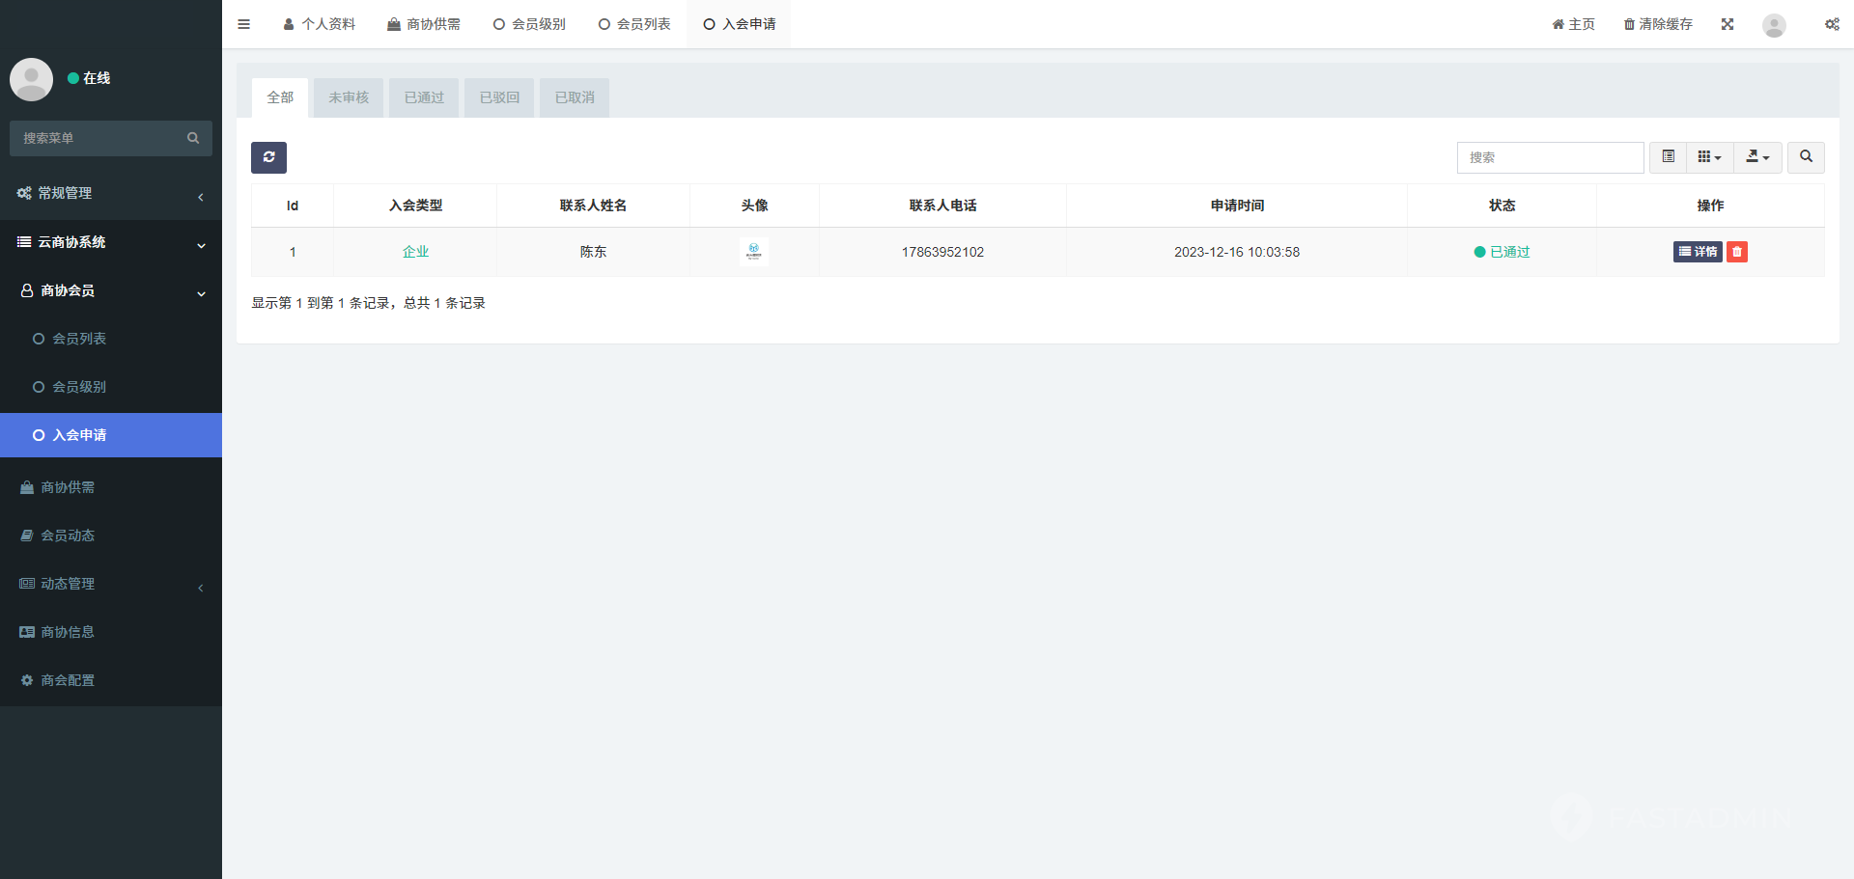Click the 已通过 status in row 1
Viewport: 1854px width, 879px height.
click(1502, 252)
